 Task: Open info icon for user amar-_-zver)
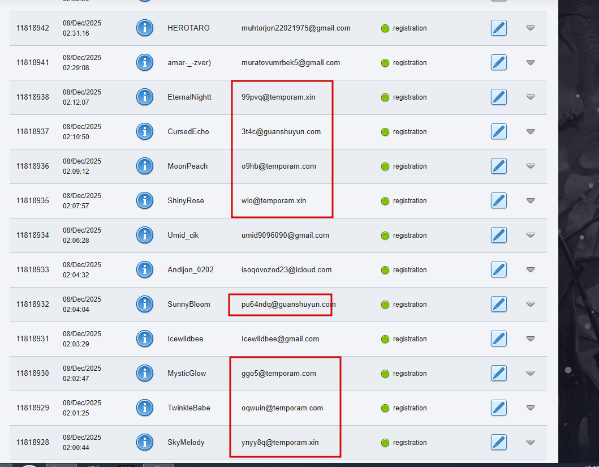point(144,62)
